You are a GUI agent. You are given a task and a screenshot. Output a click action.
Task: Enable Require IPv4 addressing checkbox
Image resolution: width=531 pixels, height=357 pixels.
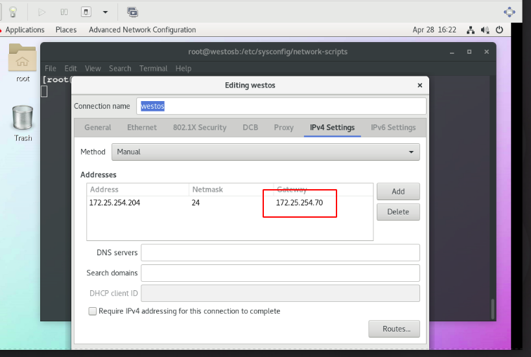(93, 311)
